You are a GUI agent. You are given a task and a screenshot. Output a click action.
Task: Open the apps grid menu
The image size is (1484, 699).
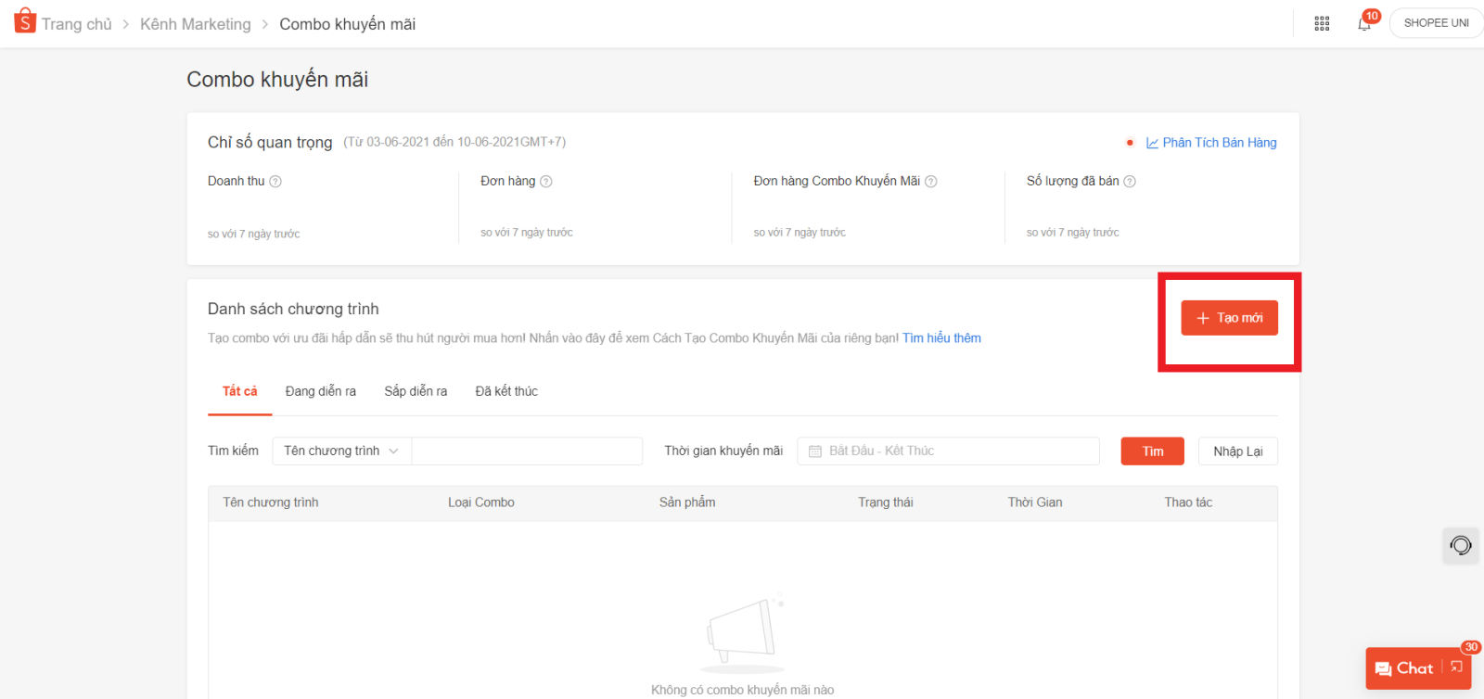point(1322,23)
